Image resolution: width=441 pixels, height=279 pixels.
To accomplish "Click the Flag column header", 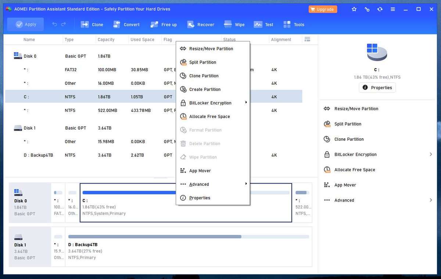I will tap(168, 40).
